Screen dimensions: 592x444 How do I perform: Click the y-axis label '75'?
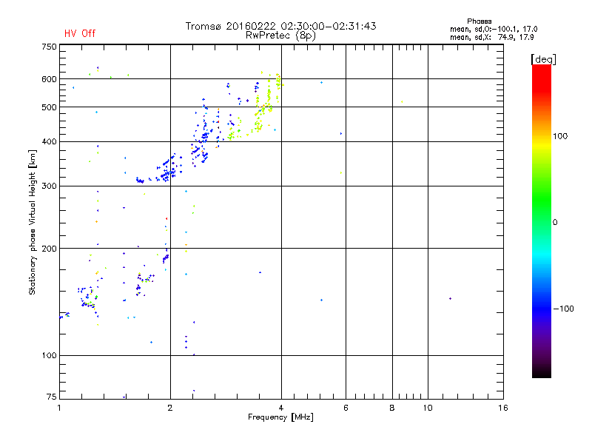[52, 397]
